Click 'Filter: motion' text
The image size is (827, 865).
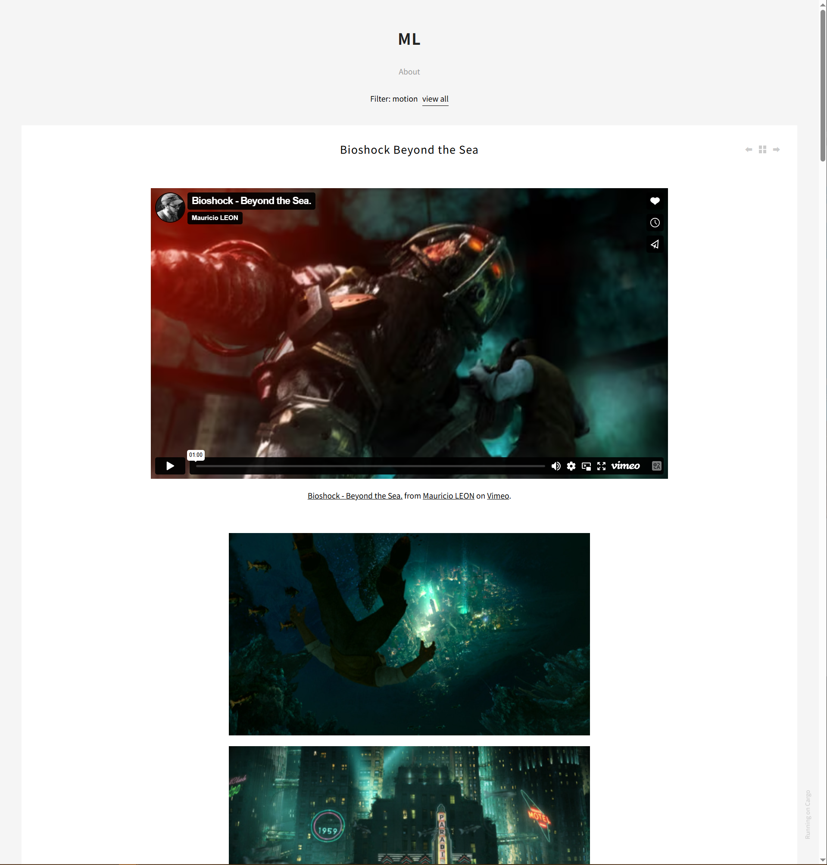point(393,99)
